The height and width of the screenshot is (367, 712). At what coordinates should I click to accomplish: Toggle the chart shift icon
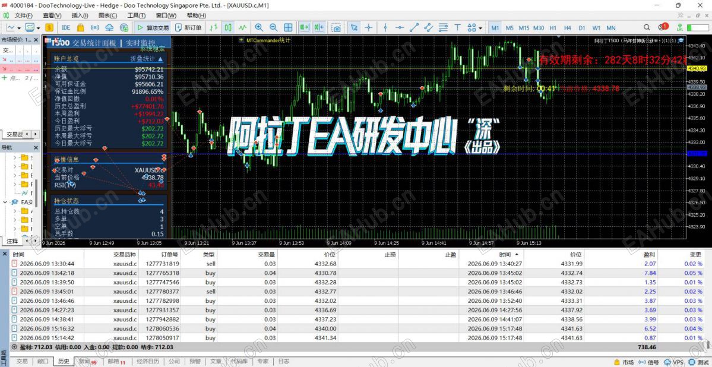(319, 28)
